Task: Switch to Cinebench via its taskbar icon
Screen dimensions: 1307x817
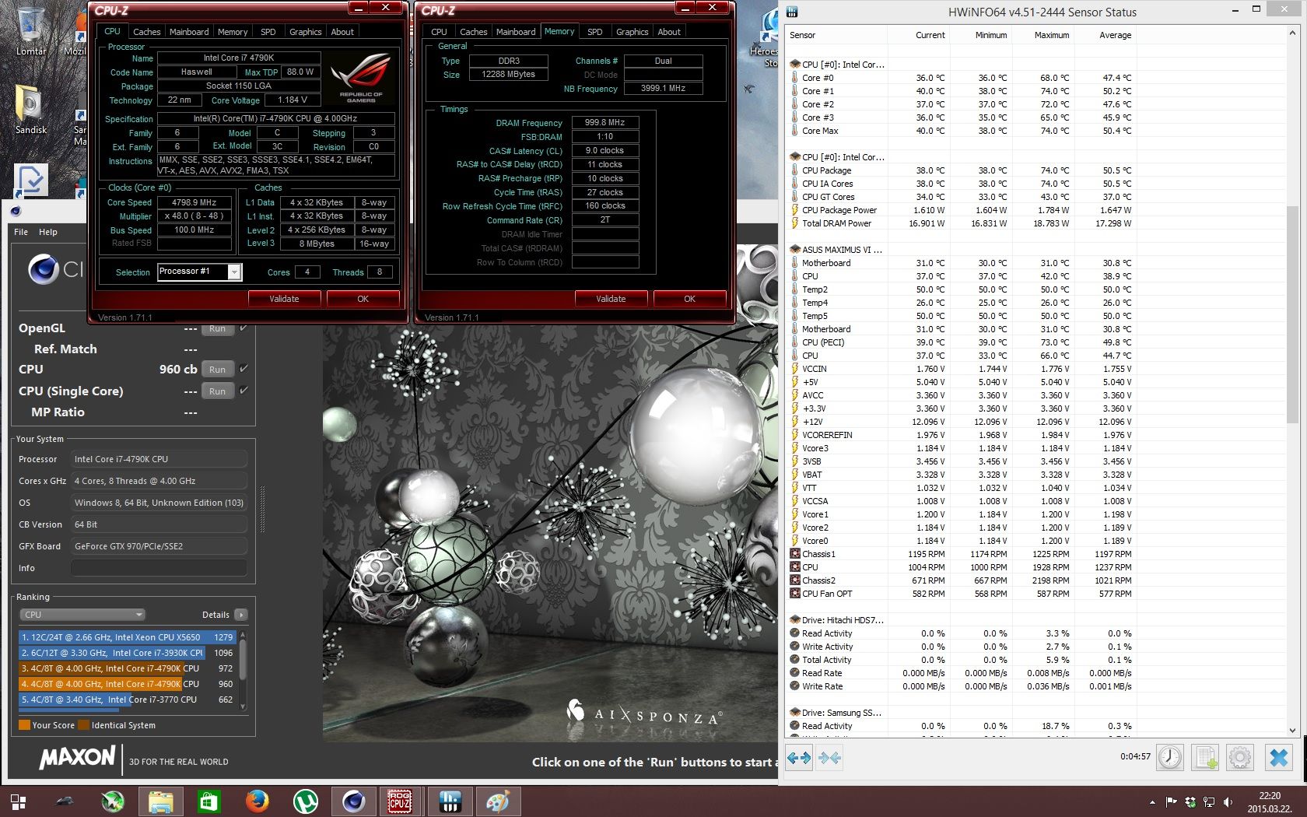Action: point(353,801)
